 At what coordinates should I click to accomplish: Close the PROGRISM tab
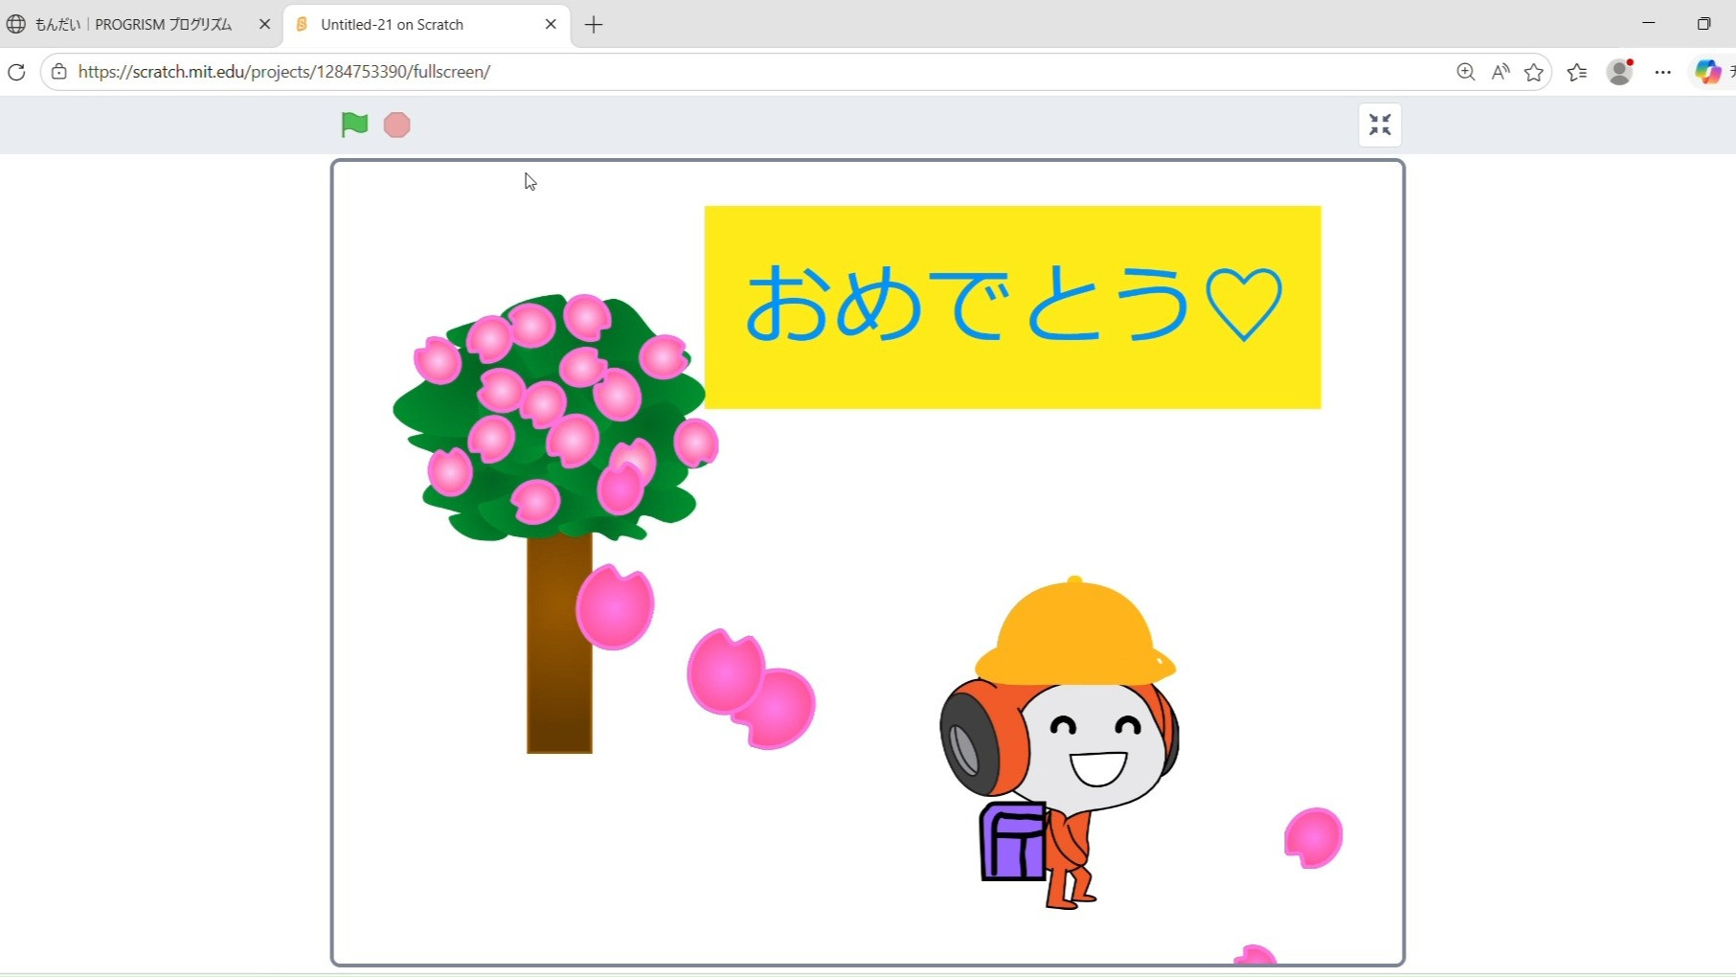264,24
